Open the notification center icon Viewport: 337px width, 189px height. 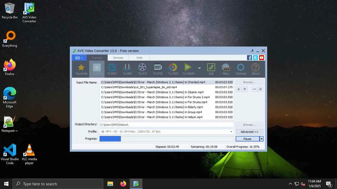click(329, 184)
